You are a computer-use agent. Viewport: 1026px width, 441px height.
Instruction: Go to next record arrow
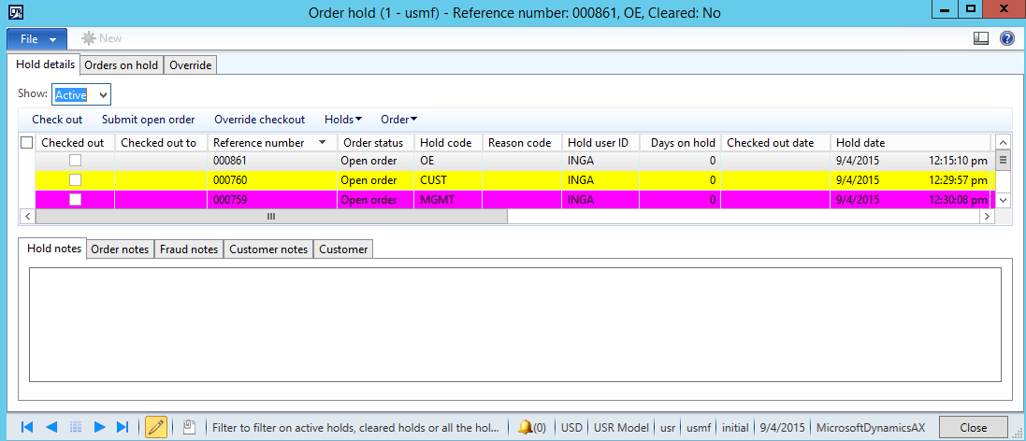pos(99,427)
